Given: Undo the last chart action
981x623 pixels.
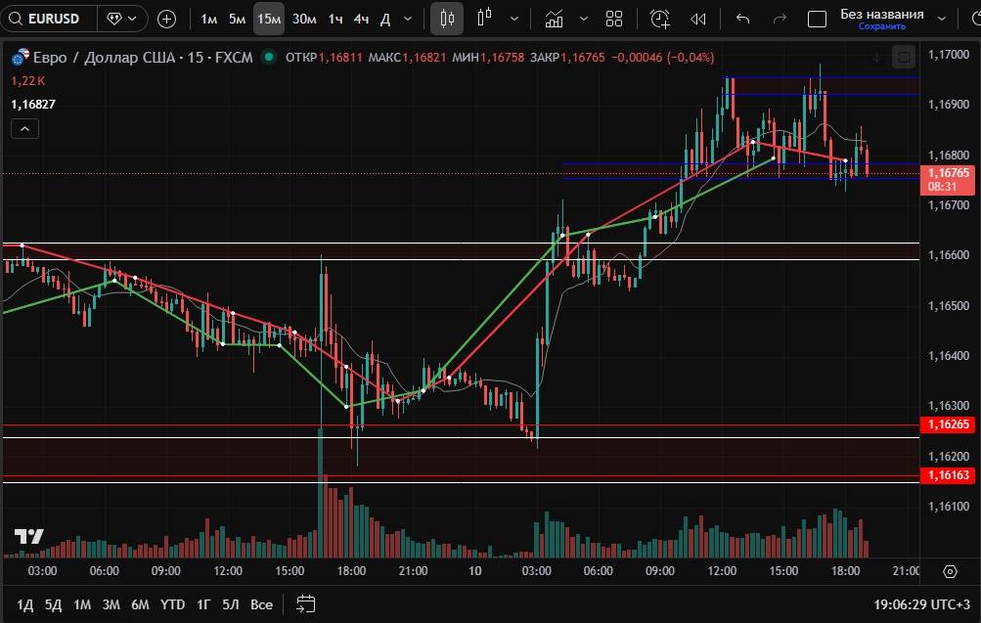Looking at the screenshot, I should 743,19.
